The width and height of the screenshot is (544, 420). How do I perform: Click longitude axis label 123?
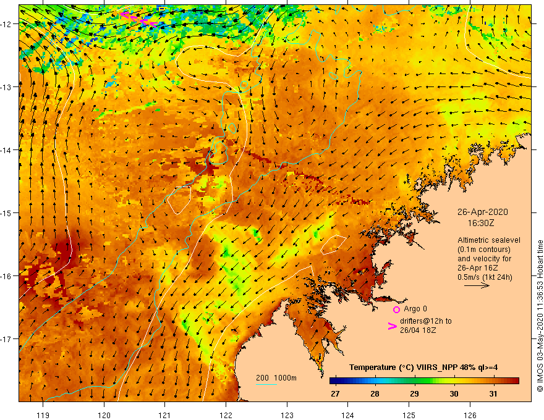tap(287, 415)
